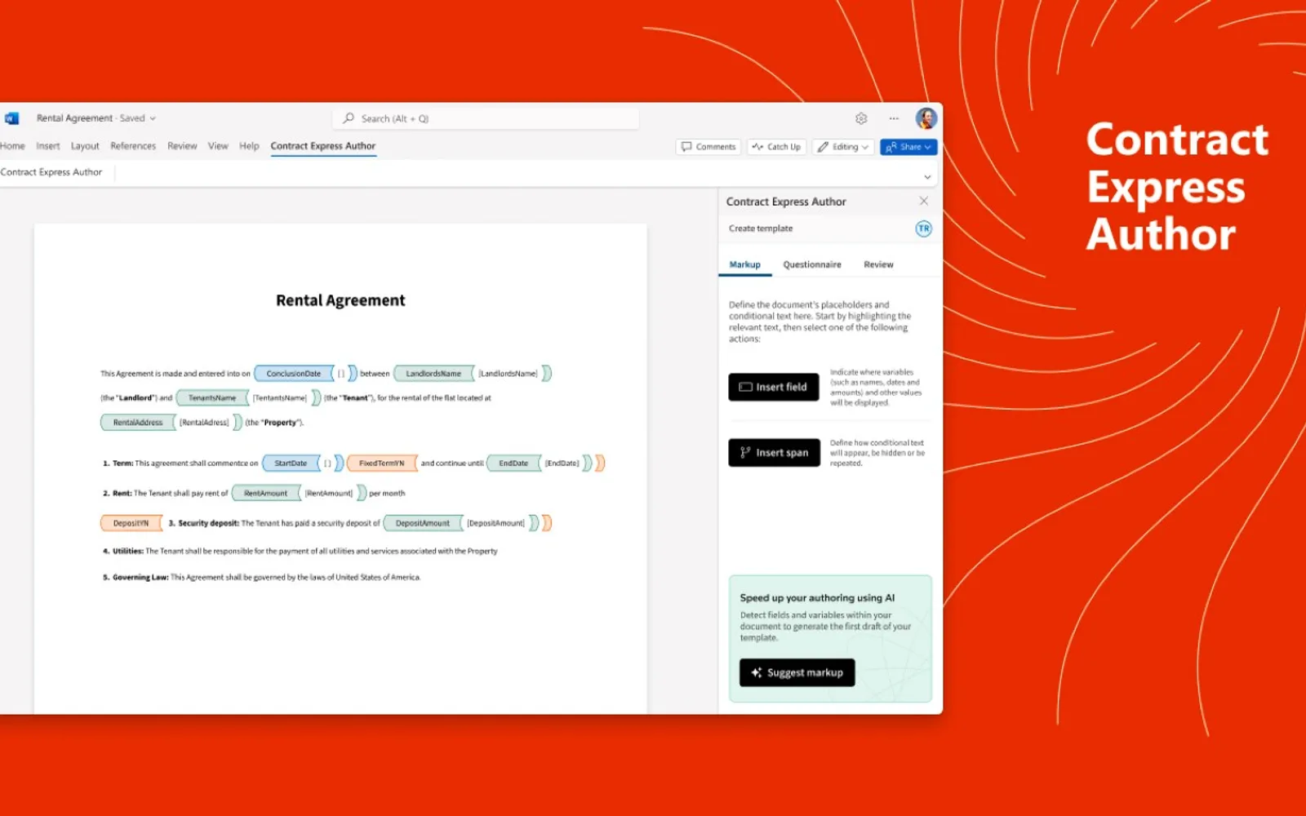This screenshot has width=1306, height=816.
Task: Open the Review ribbon tab
Action: (x=182, y=146)
